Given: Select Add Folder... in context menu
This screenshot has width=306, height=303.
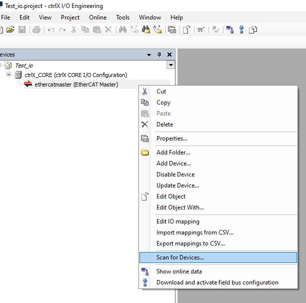Looking at the screenshot, I should pyautogui.click(x=218, y=152).
